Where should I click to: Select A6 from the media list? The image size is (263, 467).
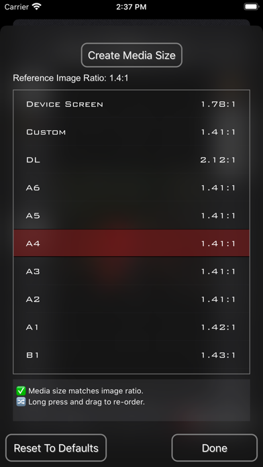point(131,188)
